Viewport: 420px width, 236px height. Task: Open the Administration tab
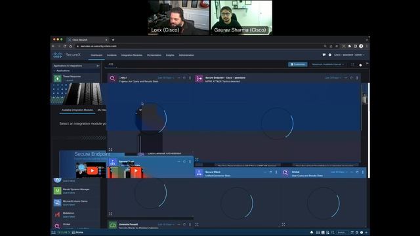click(186, 55)
